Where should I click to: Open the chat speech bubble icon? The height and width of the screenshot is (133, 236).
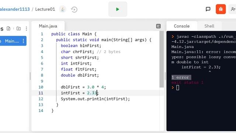coord(208,9)
